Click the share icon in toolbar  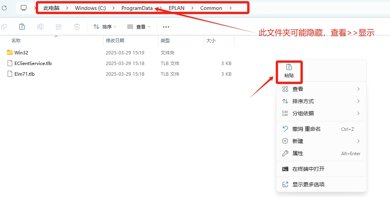click(x=59, y=27)
